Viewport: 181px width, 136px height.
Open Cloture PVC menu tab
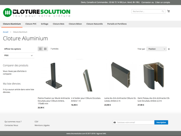tap(31, 24)
